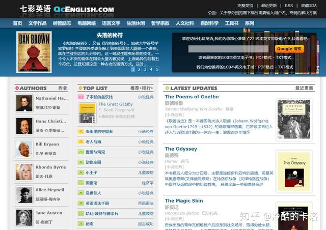Open 儿童读物 category next to 小王子
Image resolution: width=326 pixels, height=230 pixels.
click(x=146, y=172)
